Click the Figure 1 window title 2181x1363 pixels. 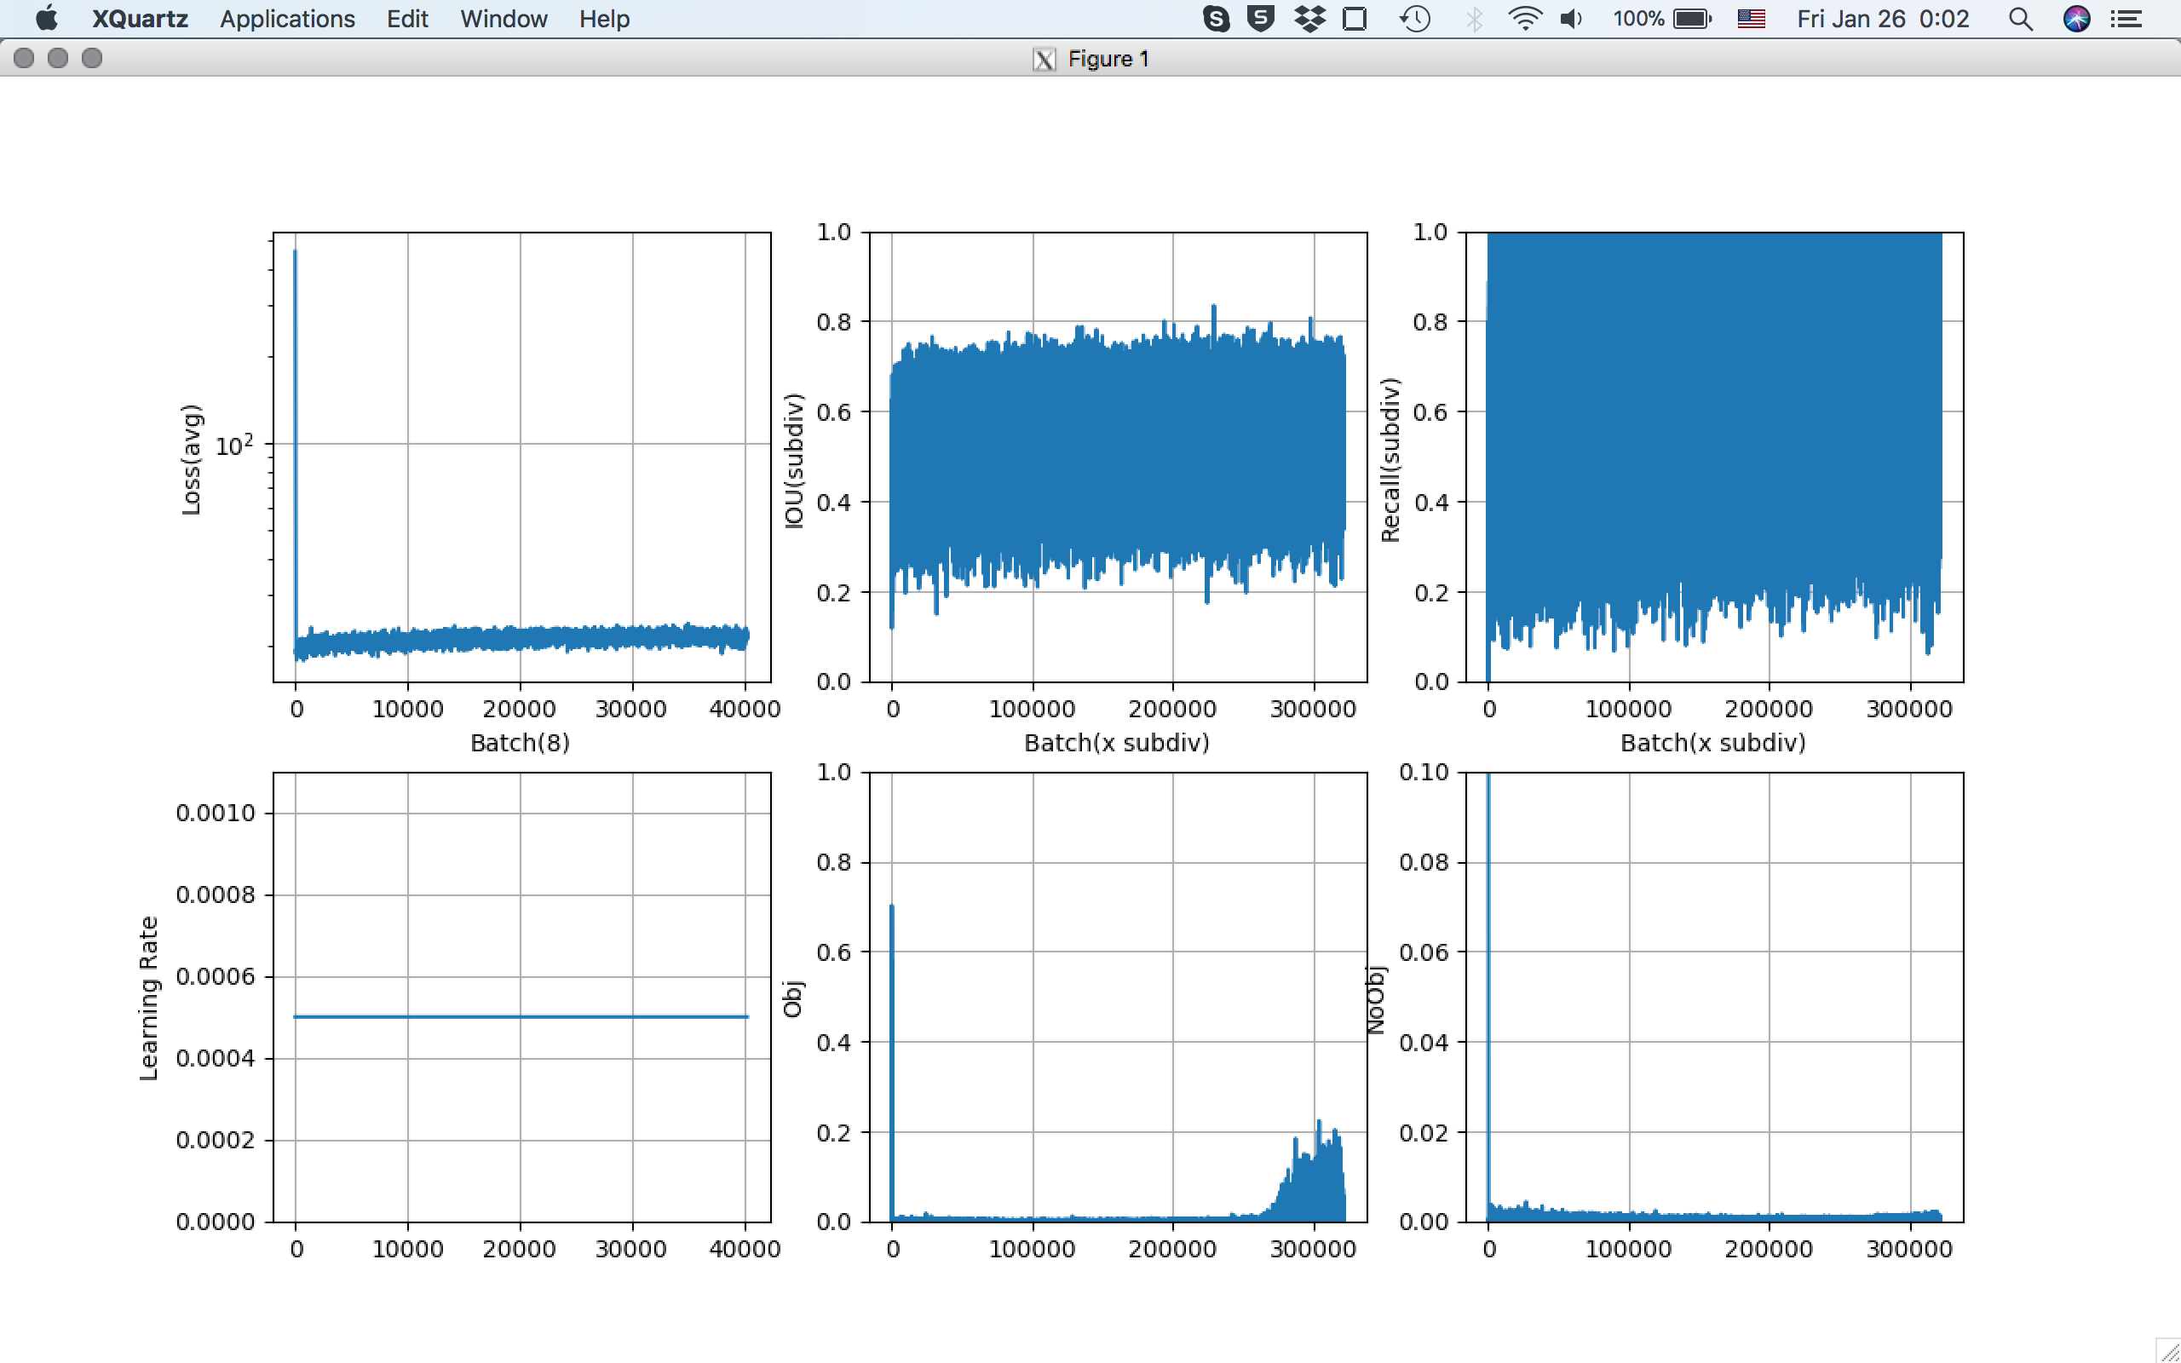1108,60
